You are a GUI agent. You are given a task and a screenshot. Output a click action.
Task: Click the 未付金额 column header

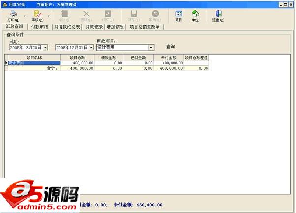tap(169, 58)
